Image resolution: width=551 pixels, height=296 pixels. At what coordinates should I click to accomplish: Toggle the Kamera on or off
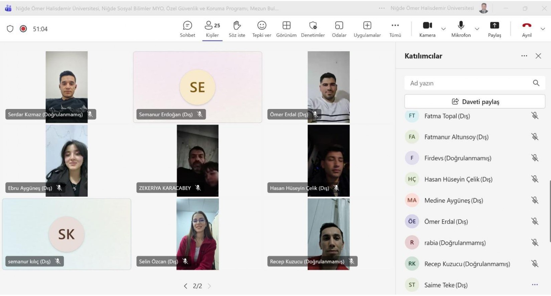pyautogui.click(x=427, y=29)
